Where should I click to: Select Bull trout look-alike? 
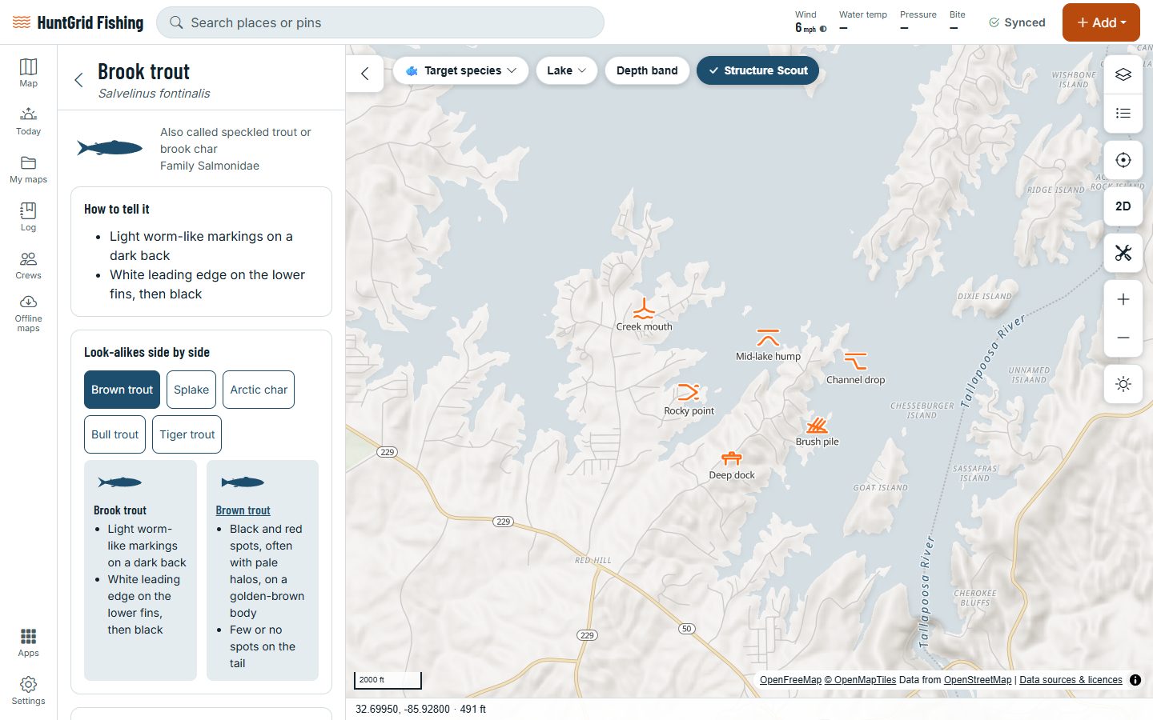point(114,434)
